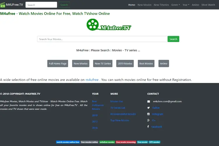
Task: Click the Twitter bird icon
Action: click(148, 108)
